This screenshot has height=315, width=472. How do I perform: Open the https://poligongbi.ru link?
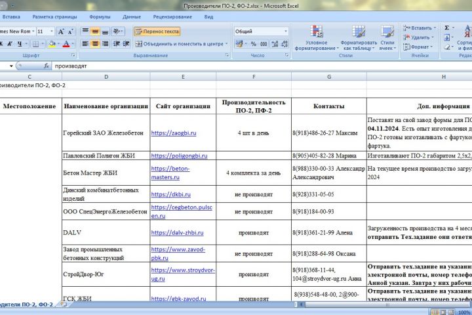pos(179,156)
